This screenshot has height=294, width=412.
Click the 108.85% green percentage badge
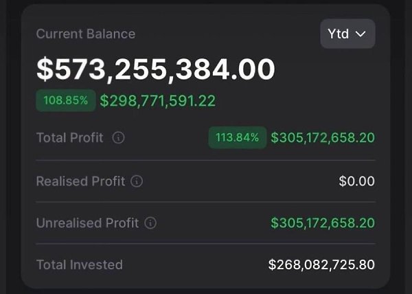[65, 101]
